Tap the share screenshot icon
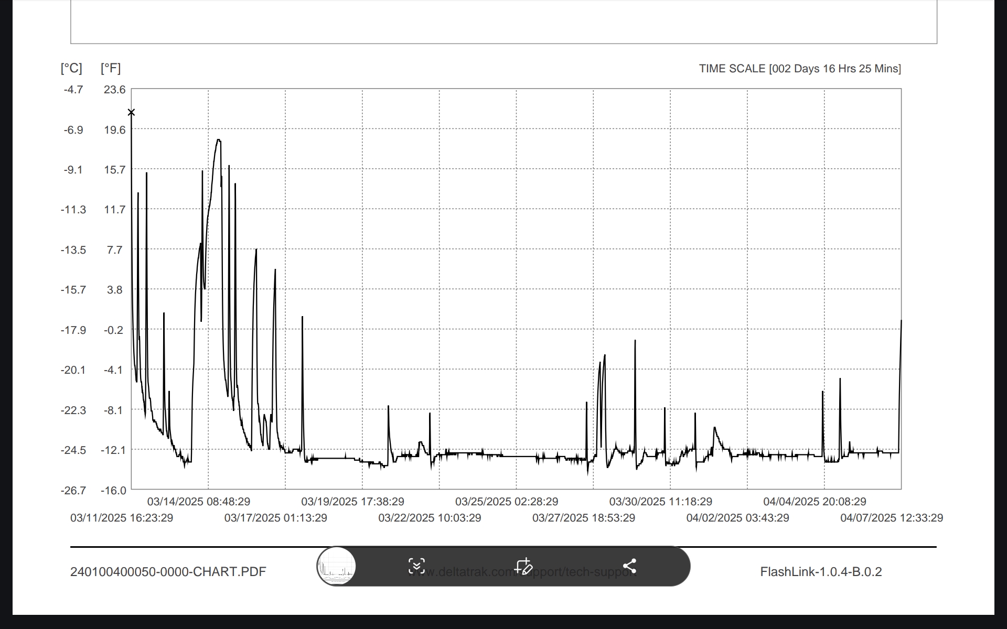This screenshot has width=1007, height=629. tap(629, 566)
